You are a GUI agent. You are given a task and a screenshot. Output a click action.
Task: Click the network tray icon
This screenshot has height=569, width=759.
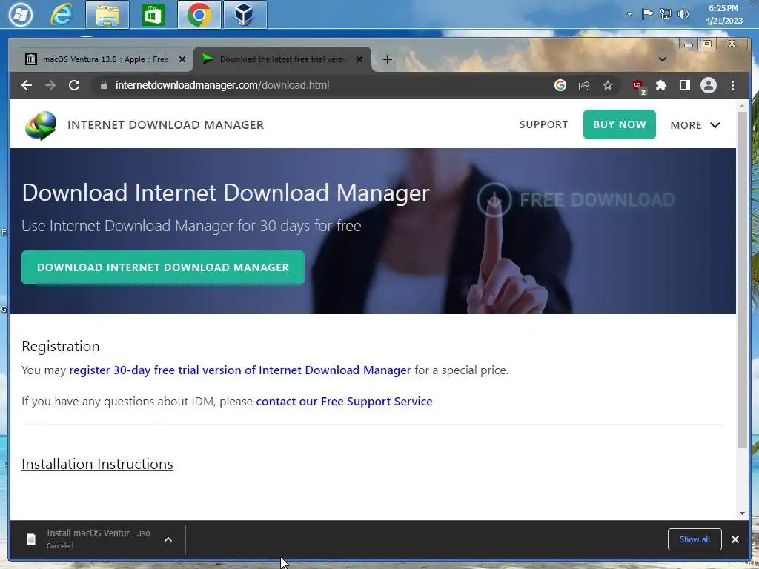666,13
